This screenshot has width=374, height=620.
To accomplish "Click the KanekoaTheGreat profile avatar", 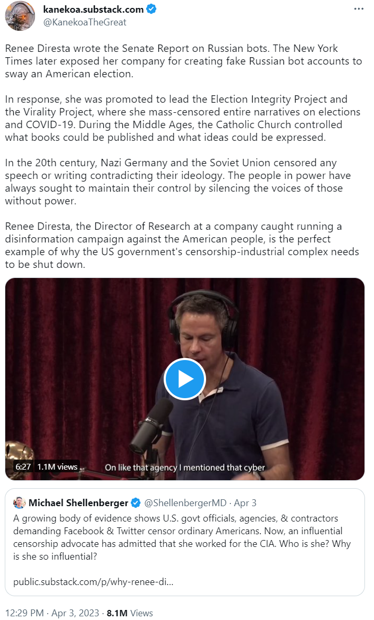I will (x=20, y=16).
